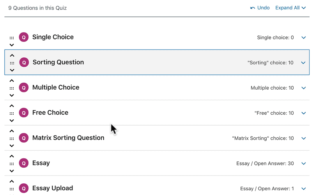Expand the Matrix Sorting Question
The image size is (315, 195).
click(304, 138)
